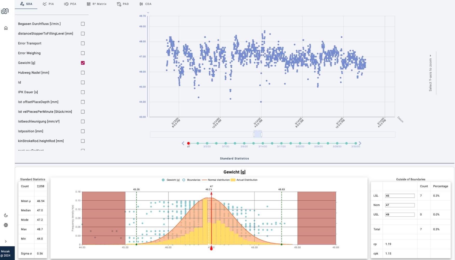Tick Istbeschleunigung [mm/s²] checkbox

83,121
